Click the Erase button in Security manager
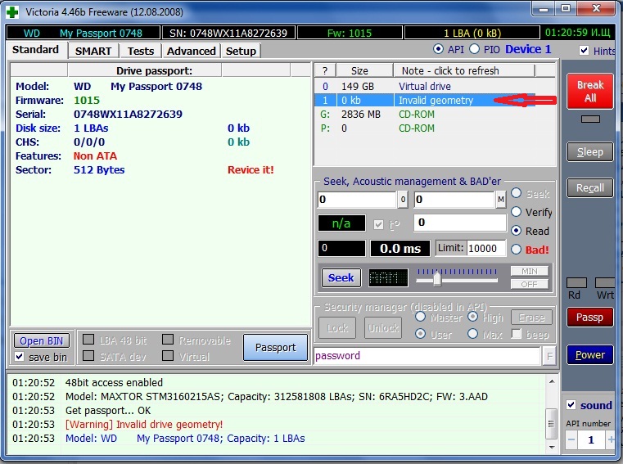623x464 pixels. click(531, 318)
